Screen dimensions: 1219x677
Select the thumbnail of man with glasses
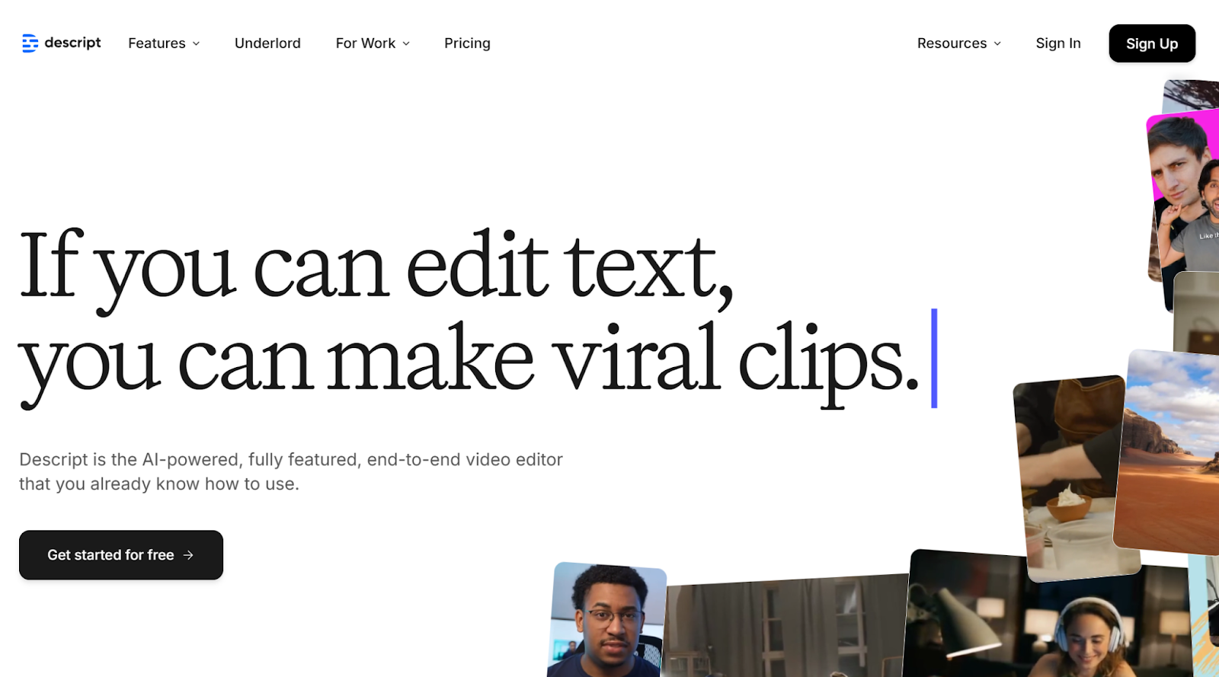tap(606, 621)
